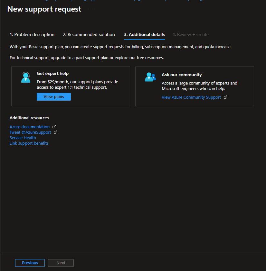Select the 3. Additional details tab
266x271 pixels.
point(144,35)
